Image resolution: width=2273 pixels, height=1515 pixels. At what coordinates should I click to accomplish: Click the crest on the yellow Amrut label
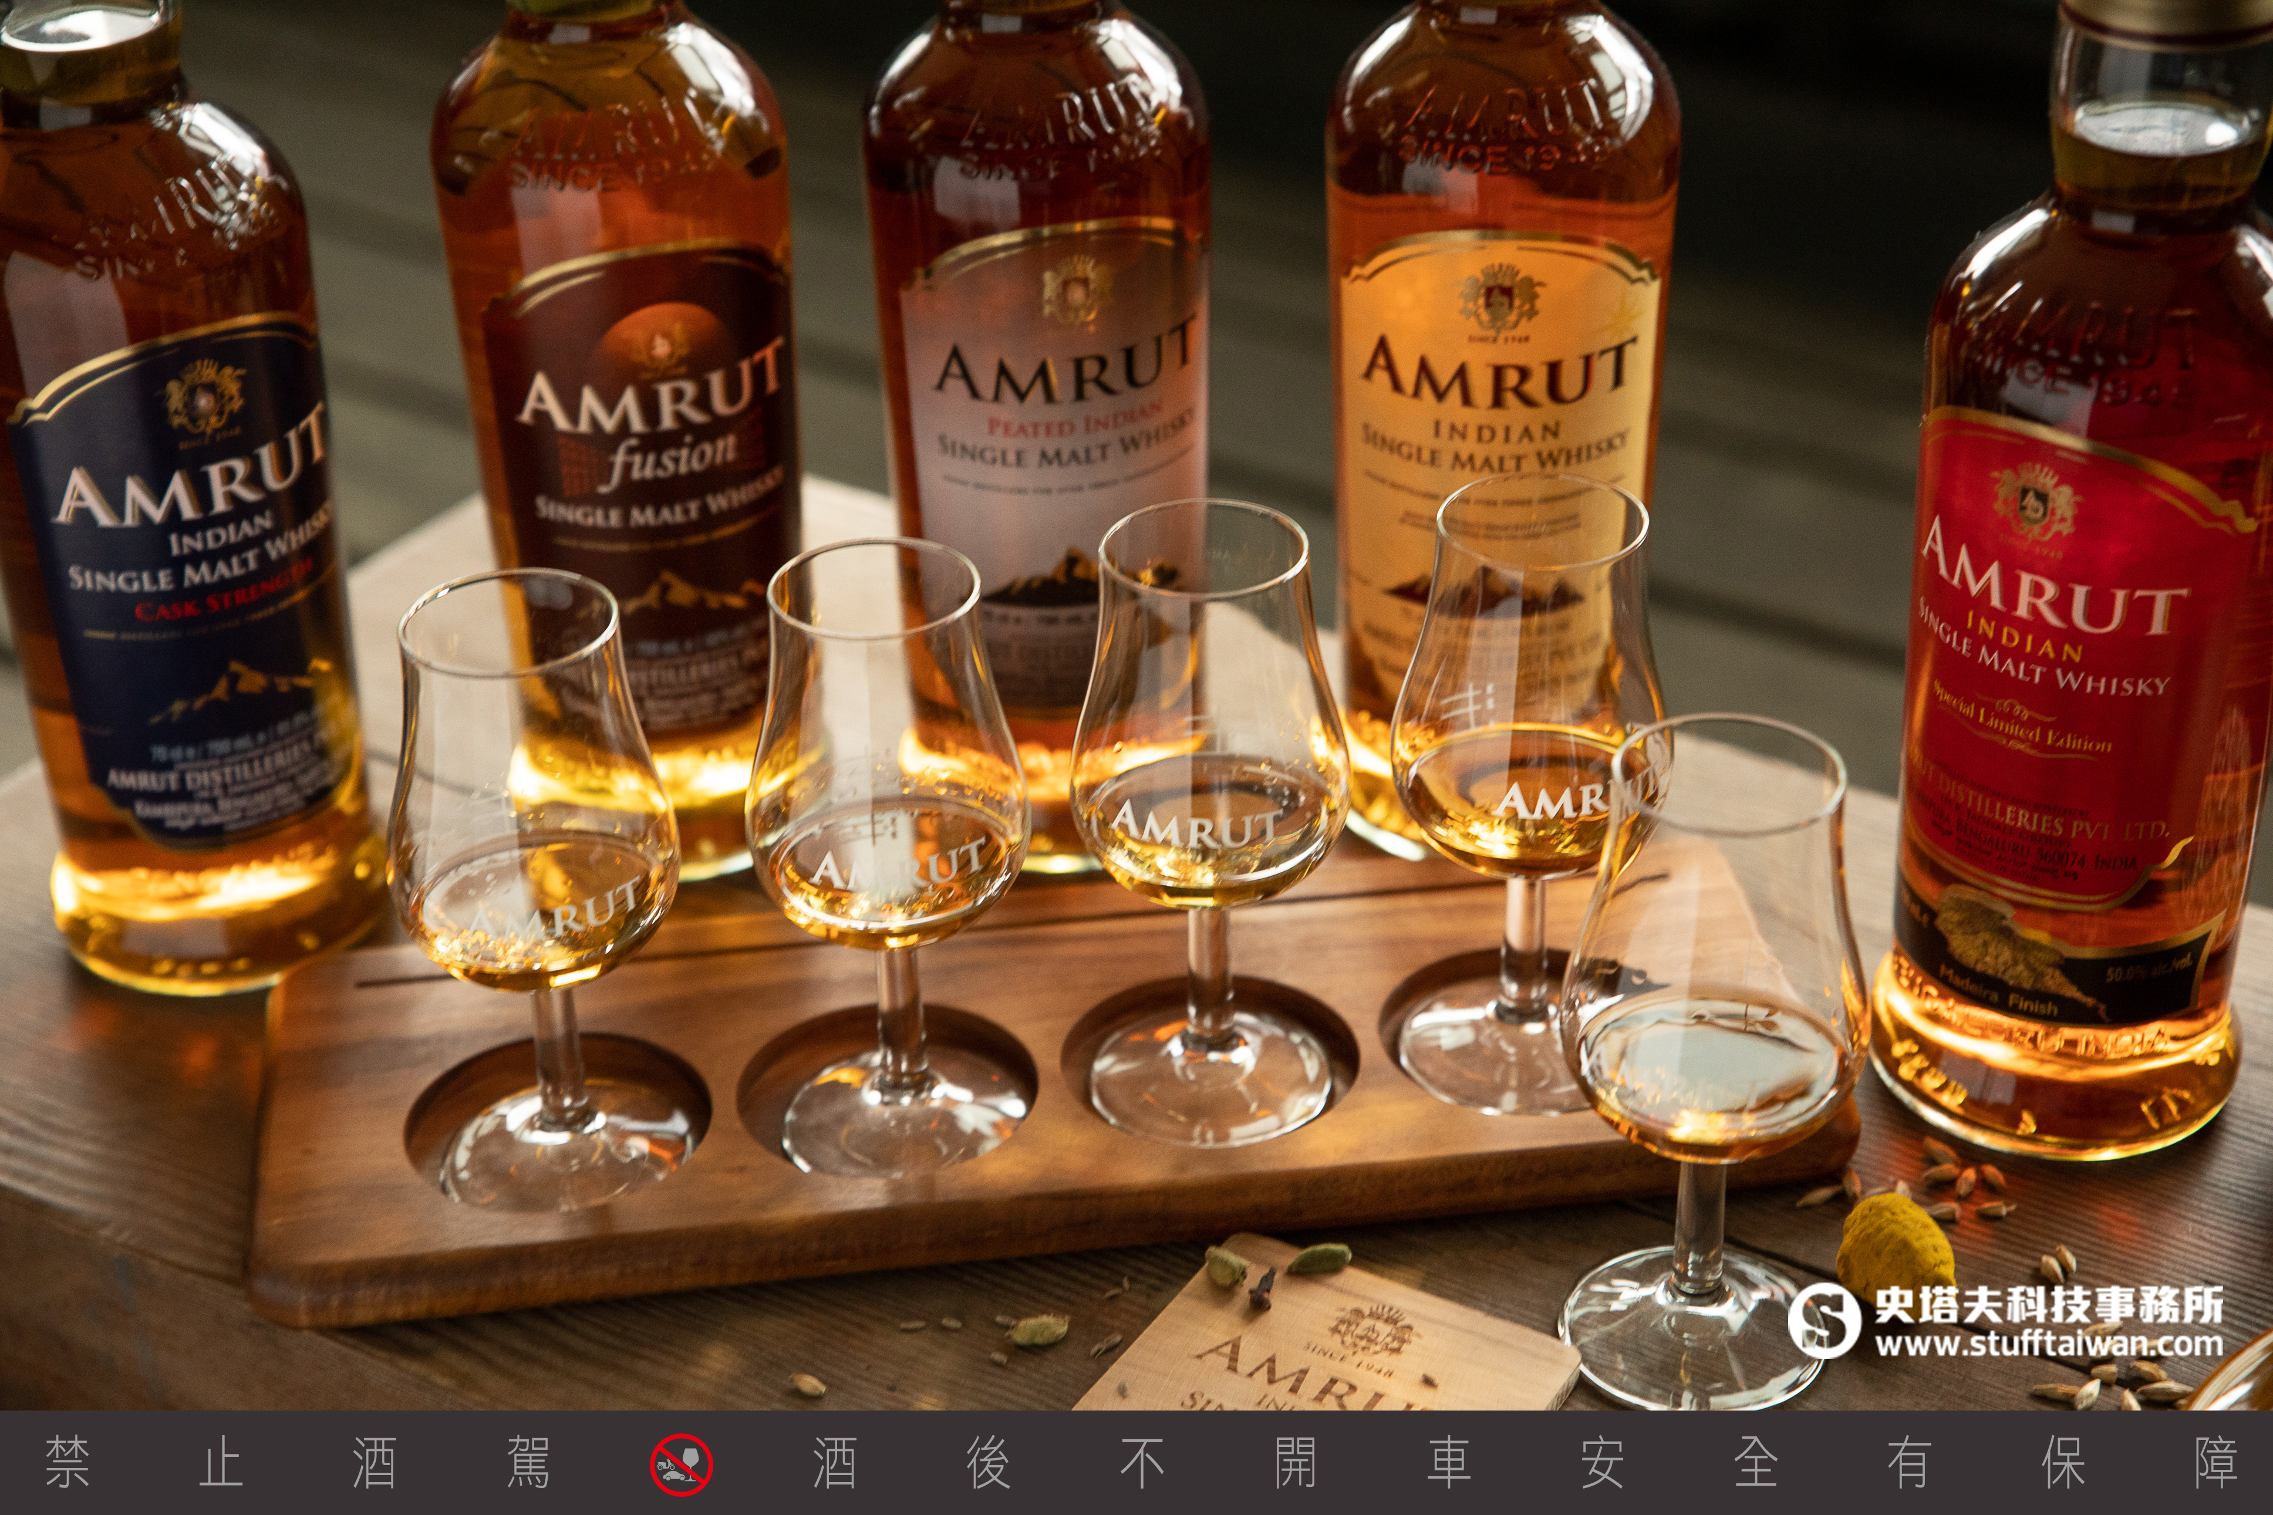coord(1498,298)
